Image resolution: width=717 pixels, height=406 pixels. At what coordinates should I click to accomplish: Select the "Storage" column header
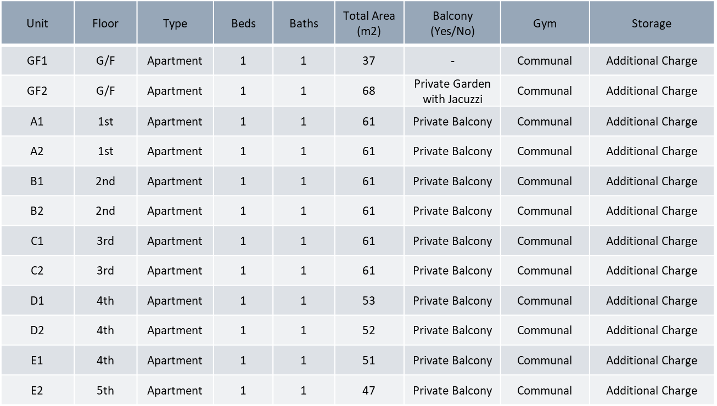(652, 24)
